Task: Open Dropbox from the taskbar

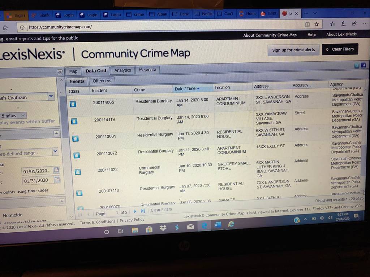Action: [163, 228]
